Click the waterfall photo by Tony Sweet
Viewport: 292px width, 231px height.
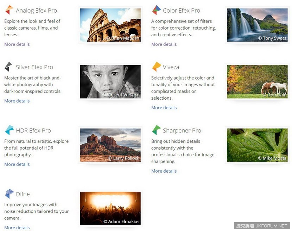coord(257,25)
